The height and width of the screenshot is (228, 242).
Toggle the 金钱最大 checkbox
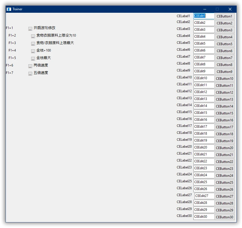33,59
